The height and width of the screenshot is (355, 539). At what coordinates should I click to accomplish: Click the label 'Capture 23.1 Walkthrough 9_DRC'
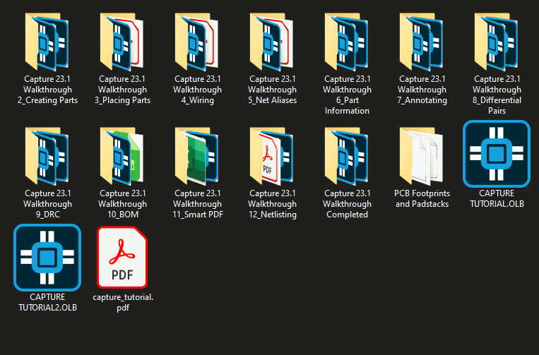[x=47, y=204]
